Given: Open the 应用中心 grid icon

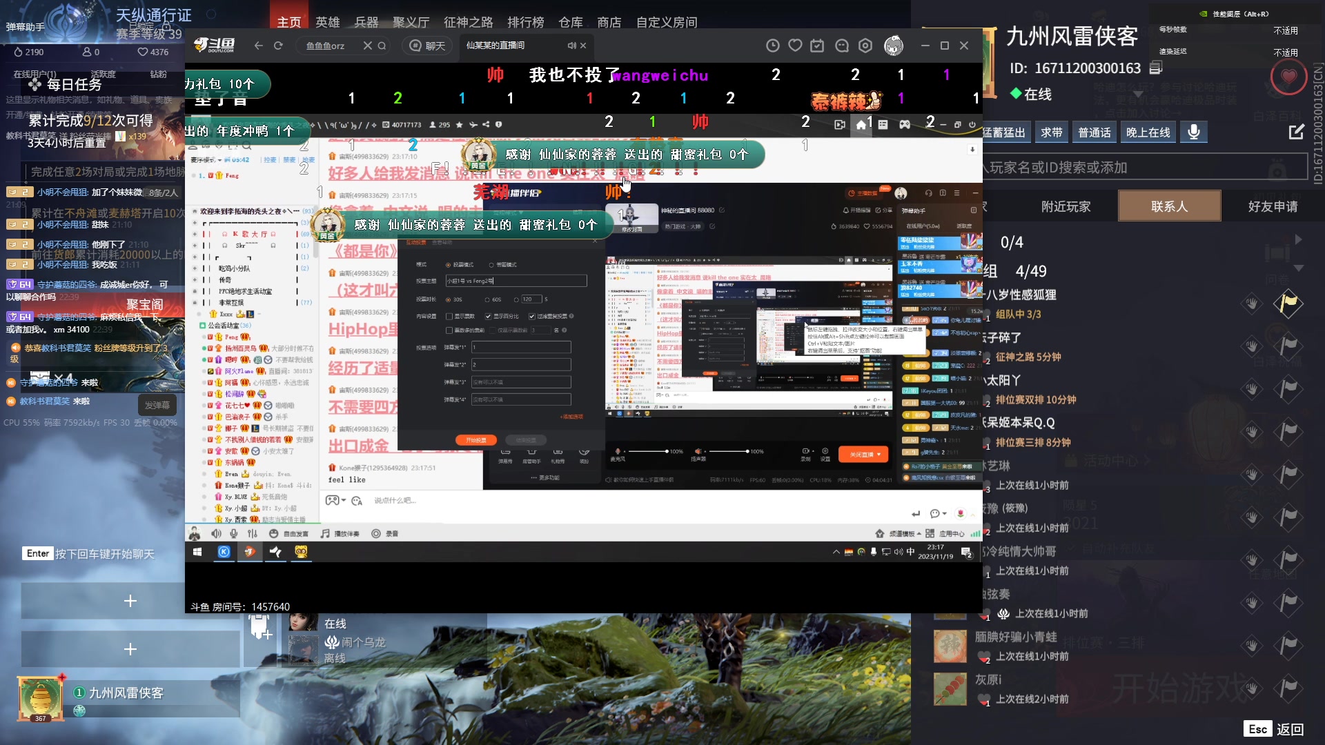Looking at the screenshot, I should pyautogui.click(x=930, y=534).
